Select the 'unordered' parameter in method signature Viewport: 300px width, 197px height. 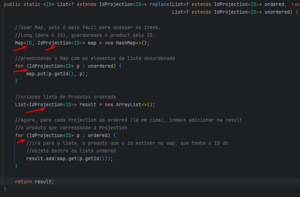(x=278, y=12)
